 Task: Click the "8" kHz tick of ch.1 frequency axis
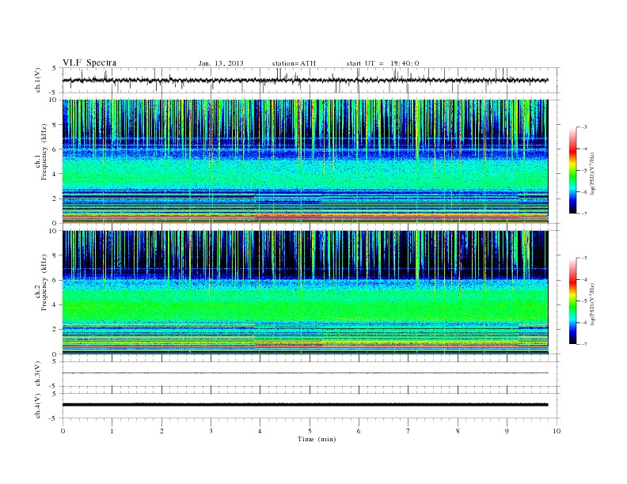click(55, 125)
